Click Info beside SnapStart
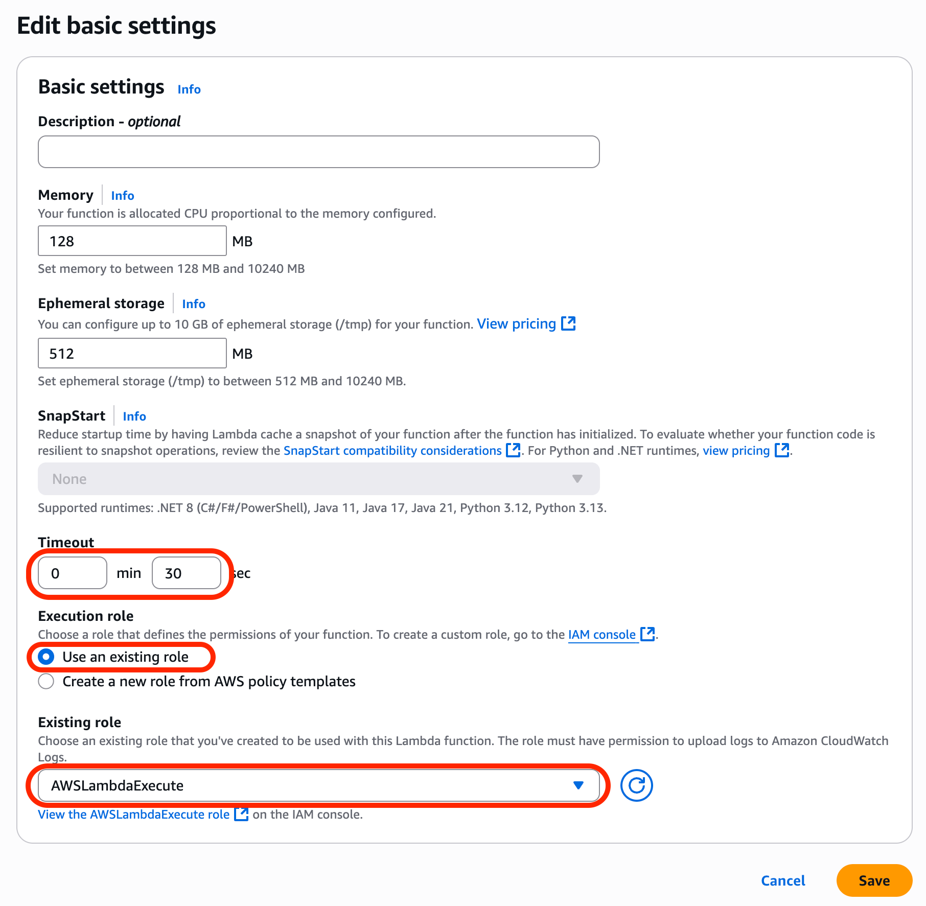The image size is (926, 906). 134,416
